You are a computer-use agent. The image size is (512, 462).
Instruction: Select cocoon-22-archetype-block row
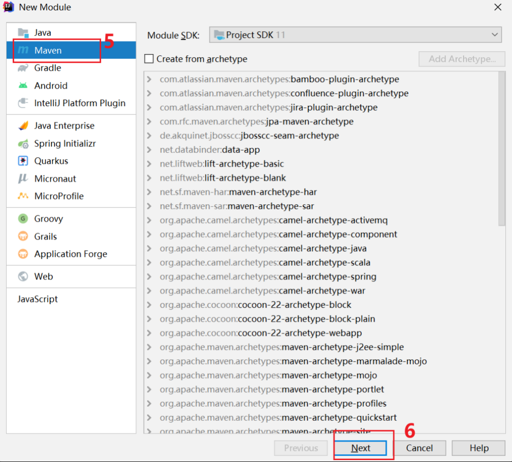(321, 305)
